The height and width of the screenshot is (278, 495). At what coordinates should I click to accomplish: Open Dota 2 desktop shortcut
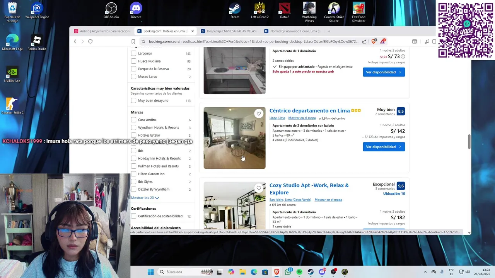tap(284, 10)
